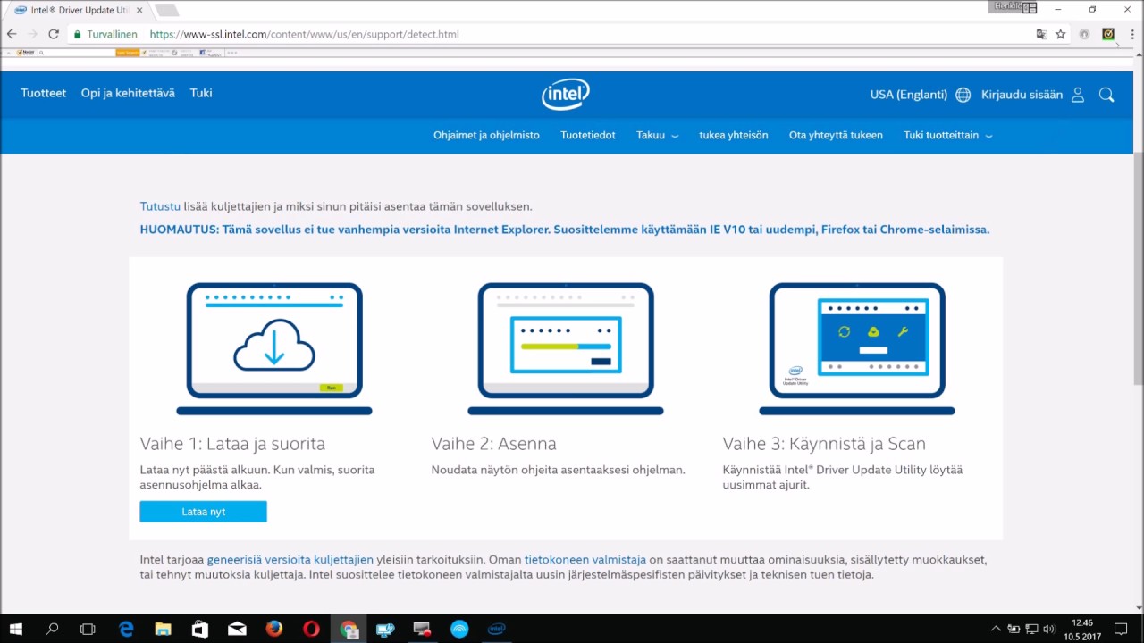Expand the Takuu dropdown menu
This screenshot has width=1144, height=643.
pos(657,136)
